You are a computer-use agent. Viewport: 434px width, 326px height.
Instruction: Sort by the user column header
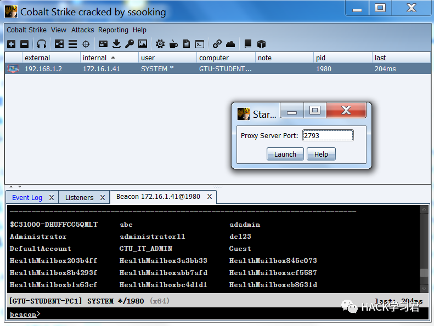pos(168,58)
